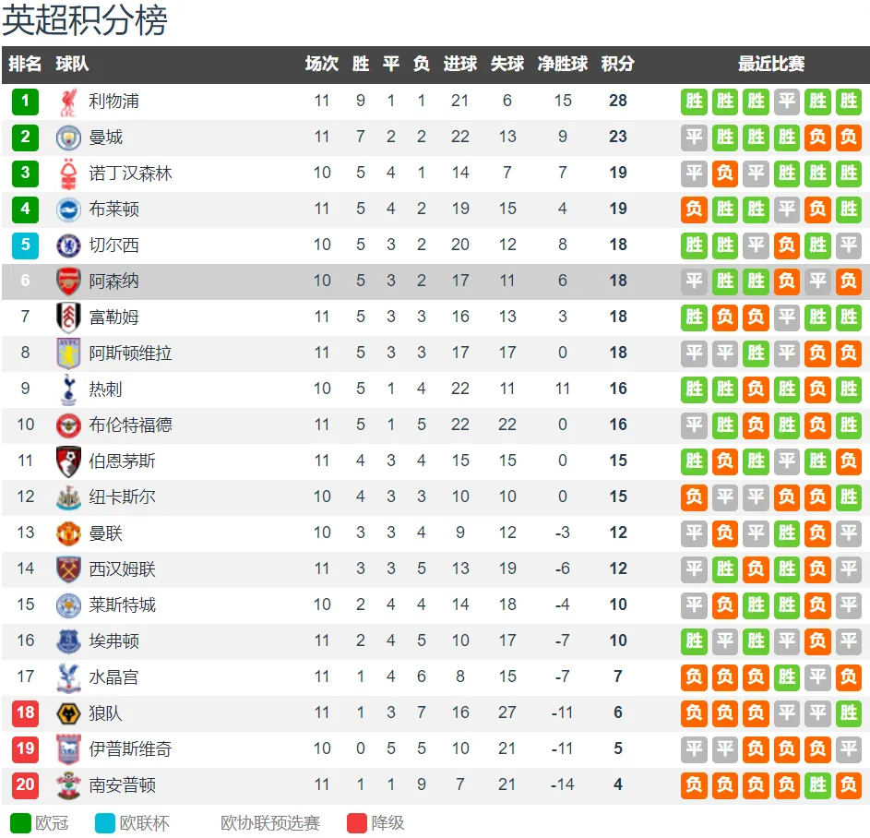Click the 净胜球 column header
The image size is (870, 838).
click(562, 64)
